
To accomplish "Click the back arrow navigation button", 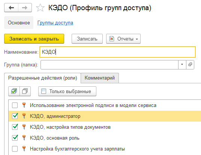I will [x=11, y=8].
